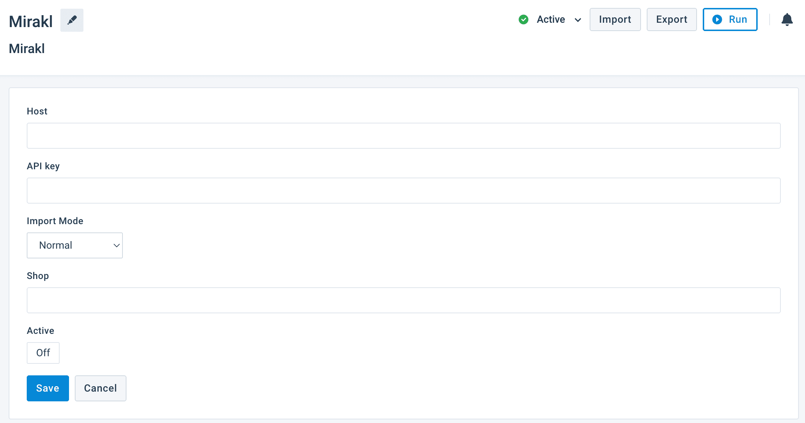Click the large Mirakl page heading
Screen dimensions: 805x423
pyautogui.click(x=31, y=22)
